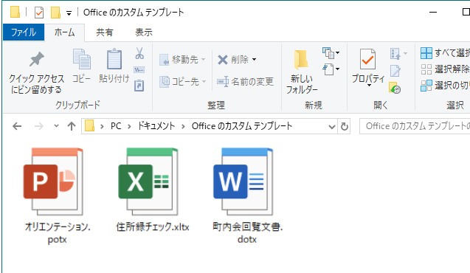470x273 pixels.
Task: Click Rename (名前の変更)
Action: click(x=245, y=81)
